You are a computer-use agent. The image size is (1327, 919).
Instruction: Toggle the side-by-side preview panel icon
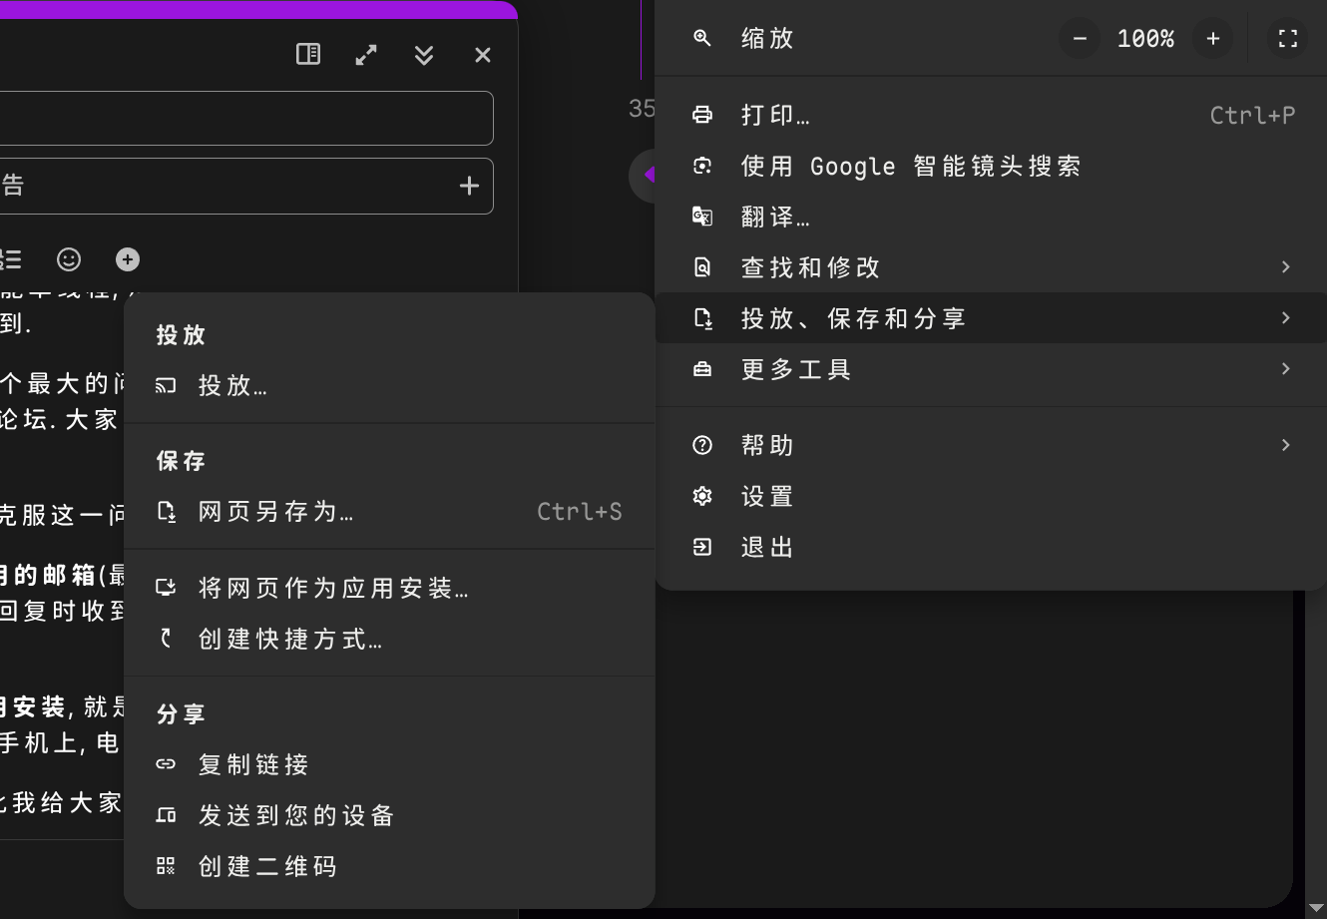(308, 55)
